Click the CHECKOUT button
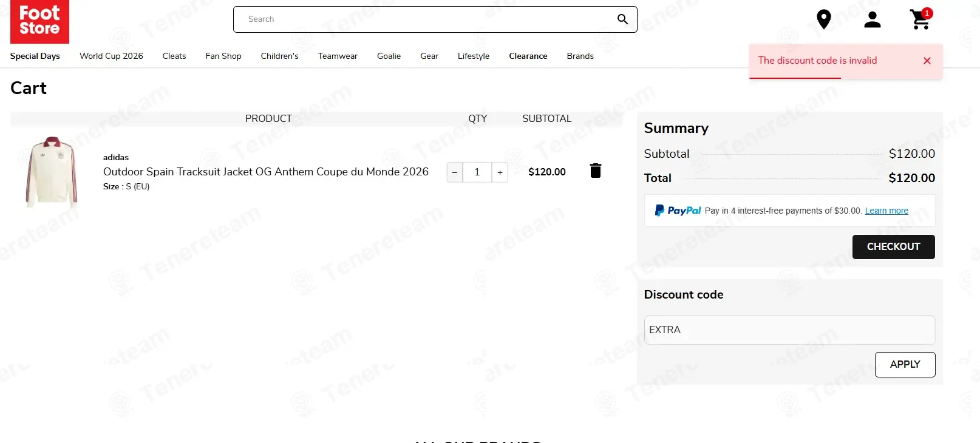 tap(894, 247)
